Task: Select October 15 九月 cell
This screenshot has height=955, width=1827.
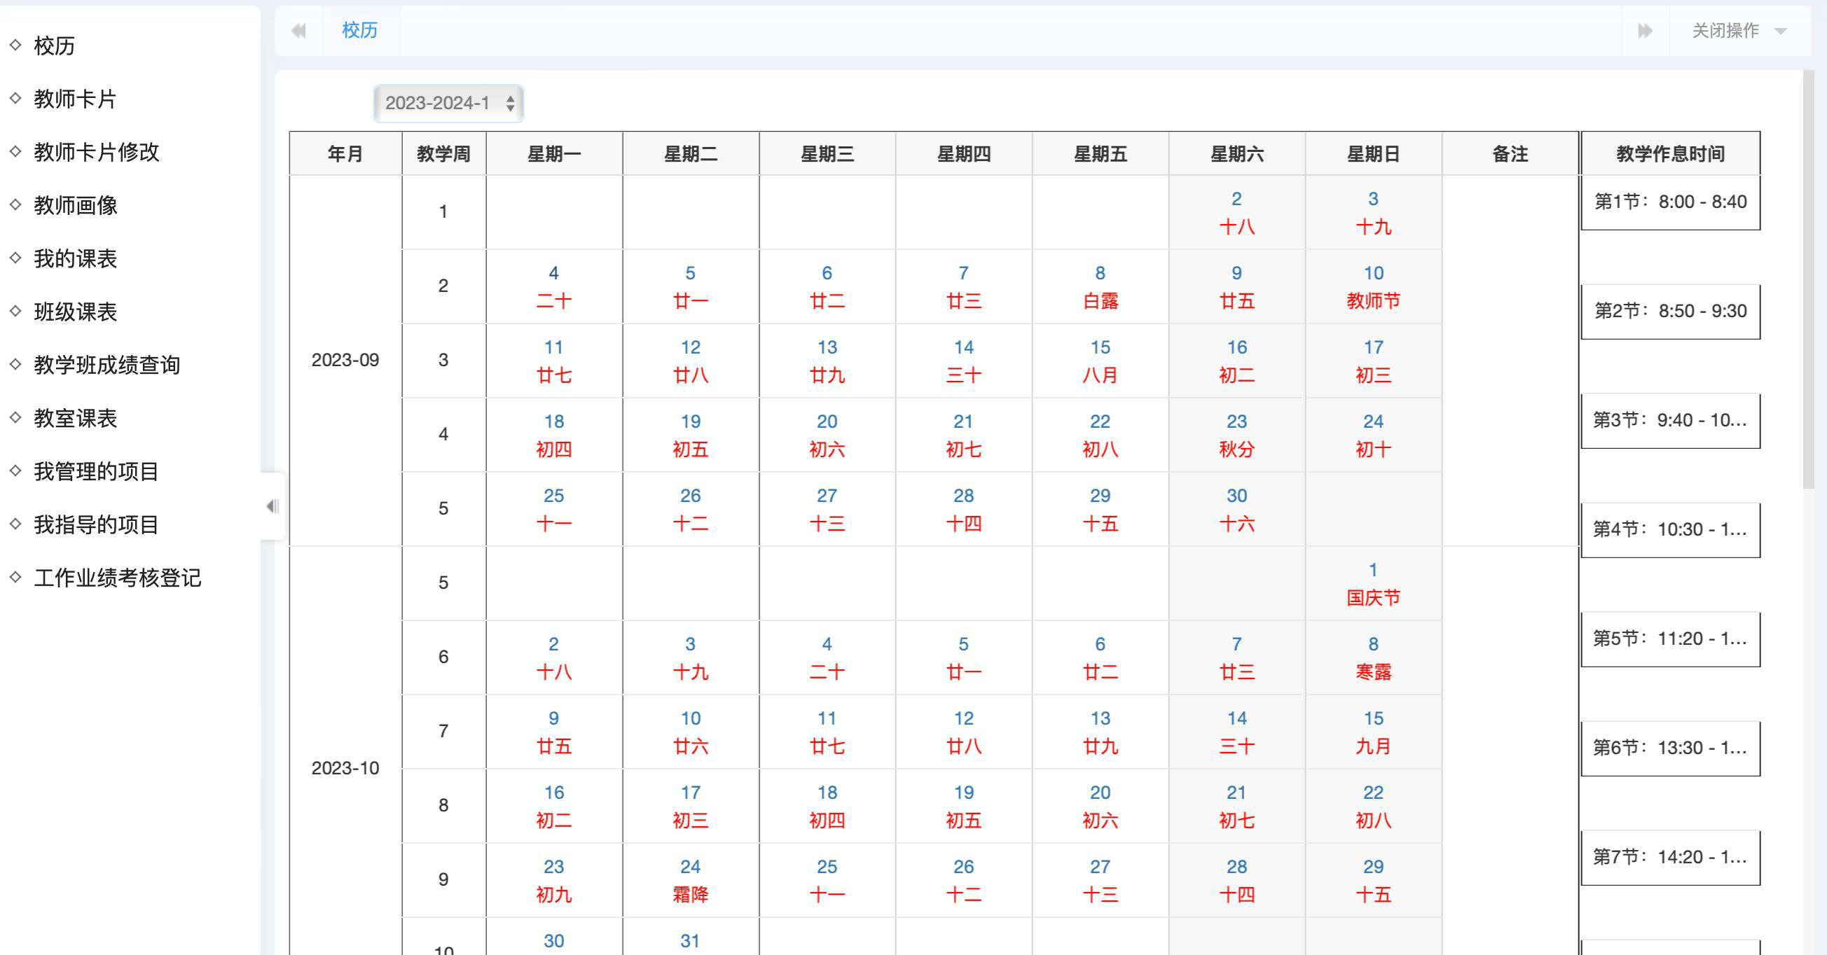Action: pos(1373,732)
